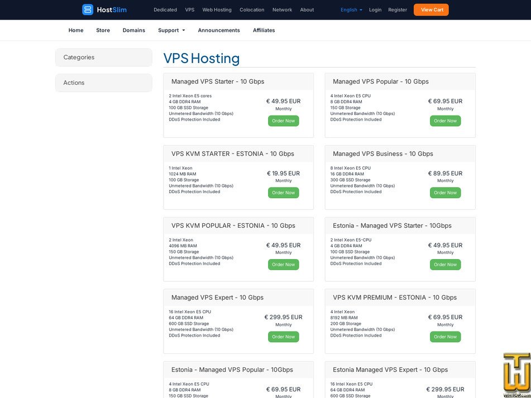Click the € 19.95 EUR price
This screenshot has width=531, height=398.
pyautogui.click(x=284, y=173)
